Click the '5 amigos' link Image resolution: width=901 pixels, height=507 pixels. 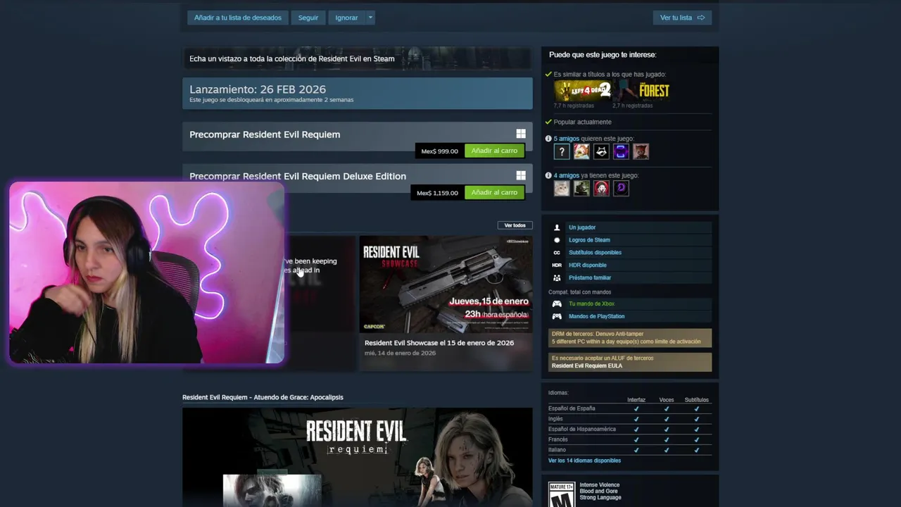[x=567, y=139]
